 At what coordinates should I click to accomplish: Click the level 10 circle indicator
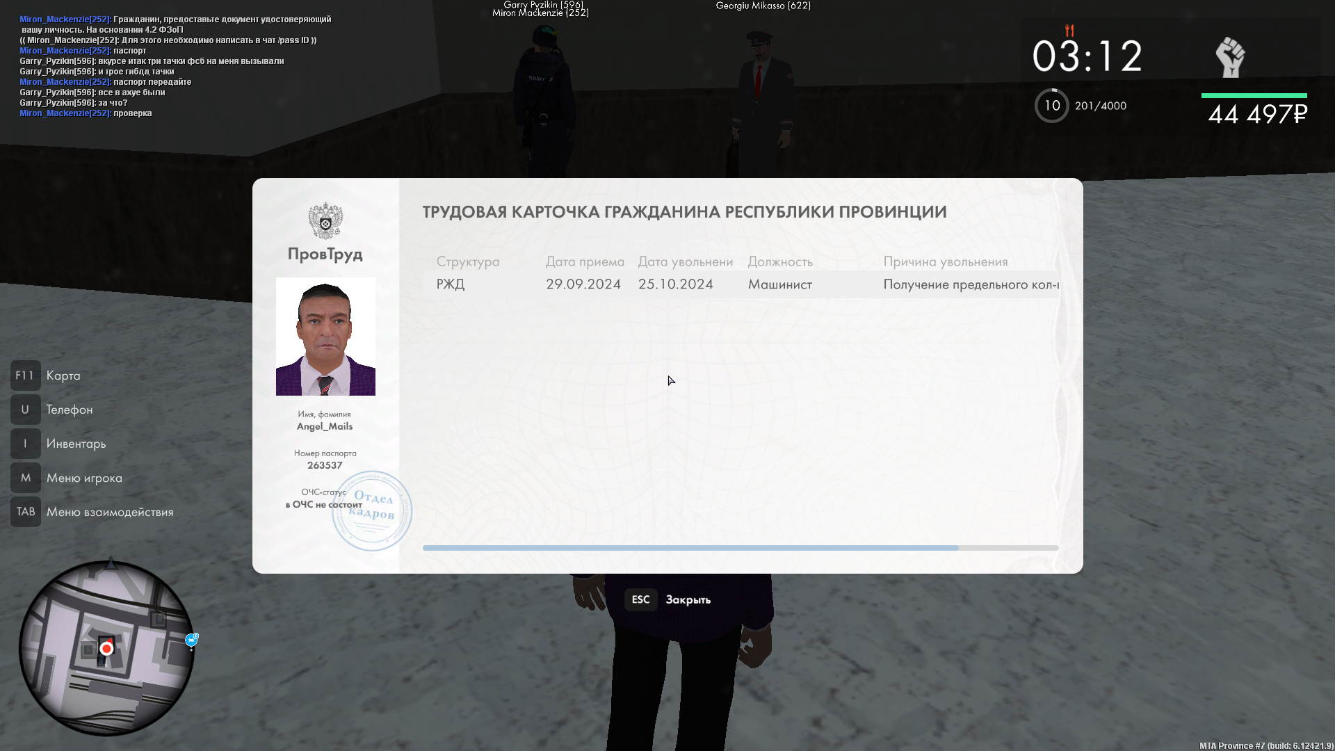click(1051, 106)
